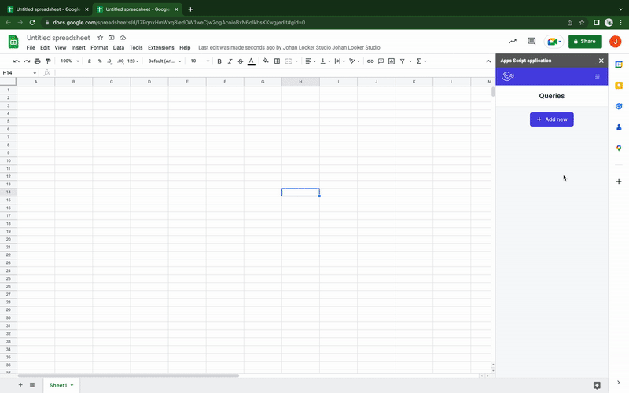Toggle italic formatting
The width and height of the screenshot is (629, 393).
coord(230,61)
